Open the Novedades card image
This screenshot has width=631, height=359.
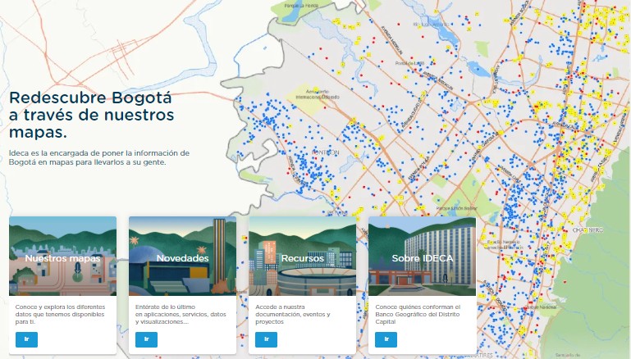tap(182, 256)
